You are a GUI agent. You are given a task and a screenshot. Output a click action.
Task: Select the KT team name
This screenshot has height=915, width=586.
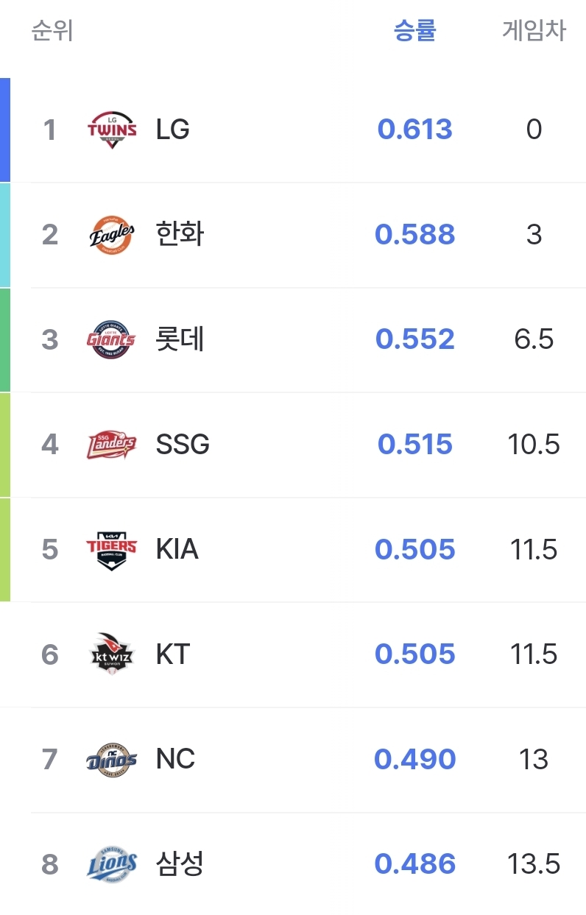pyautogui.click(x=173, y=654)
